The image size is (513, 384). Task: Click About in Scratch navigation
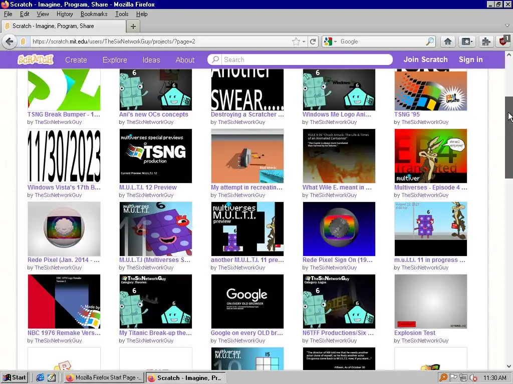[185, 60]
